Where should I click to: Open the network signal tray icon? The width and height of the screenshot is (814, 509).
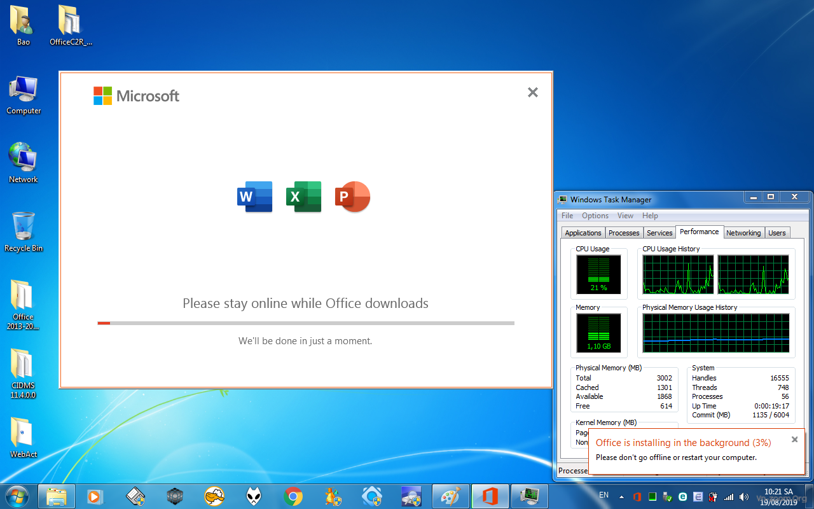(x=729, y=497)
